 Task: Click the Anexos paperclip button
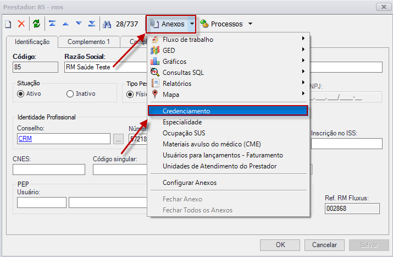click(x=168, y=24)
